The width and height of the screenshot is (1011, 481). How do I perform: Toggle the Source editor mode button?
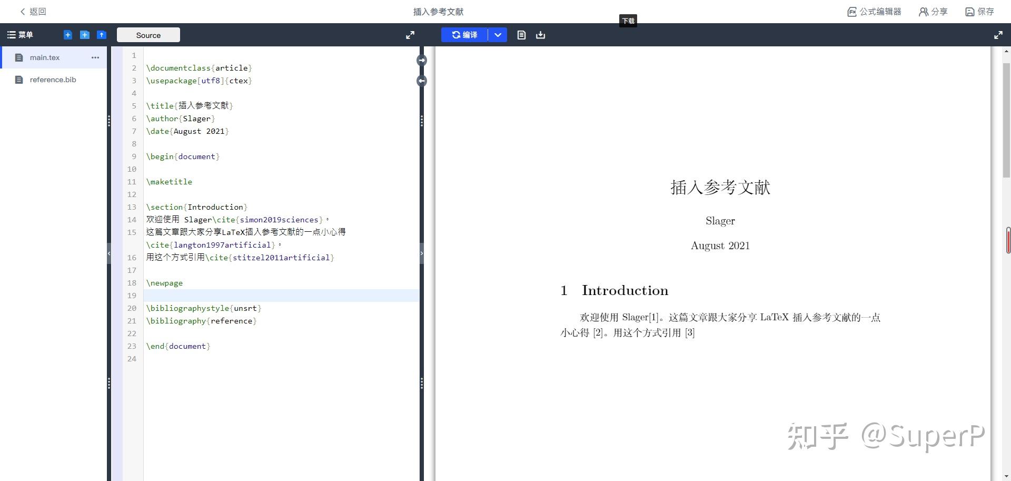click(148, 35)
